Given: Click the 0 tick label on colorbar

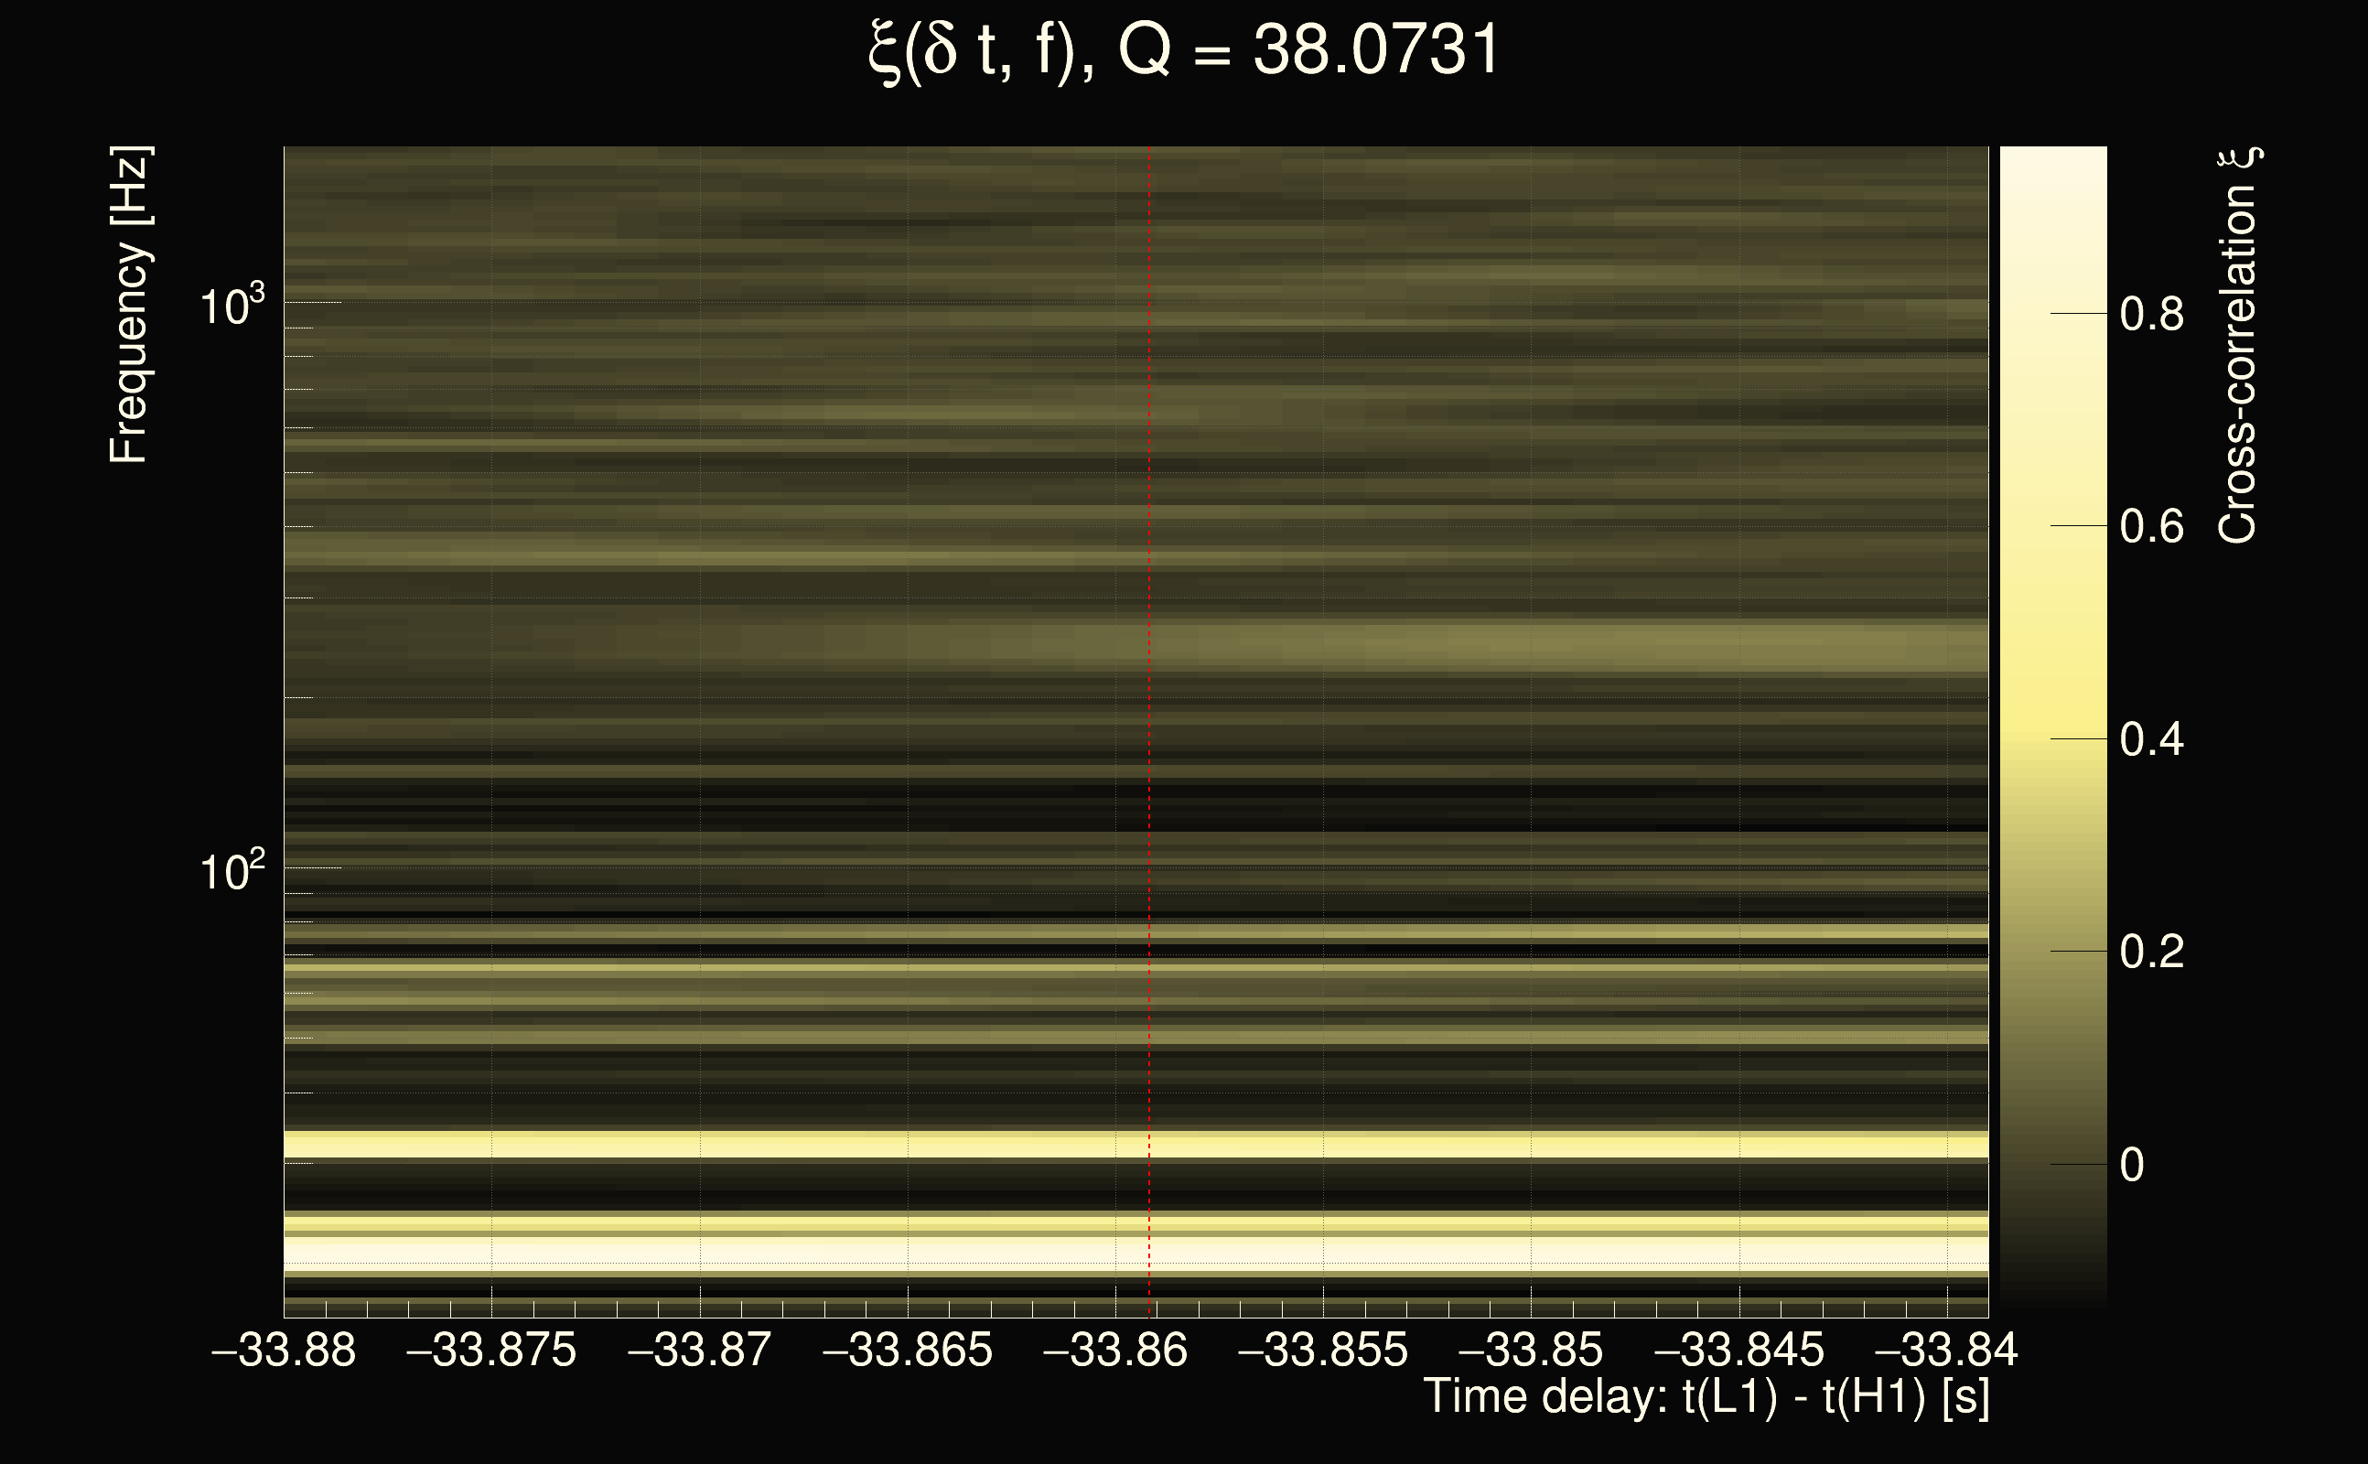Looking at the screenshot, I should pyautogui.click(x=2131, y=1166).
